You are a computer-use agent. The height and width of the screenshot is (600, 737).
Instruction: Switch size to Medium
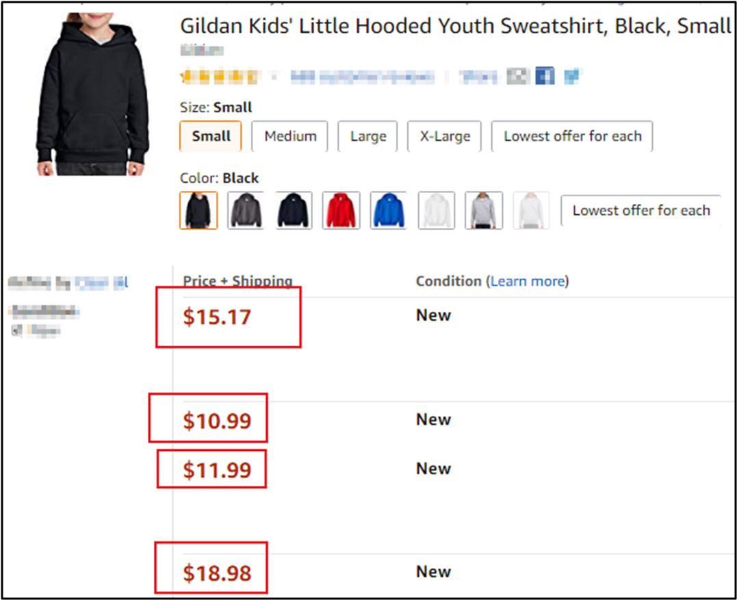290,136
